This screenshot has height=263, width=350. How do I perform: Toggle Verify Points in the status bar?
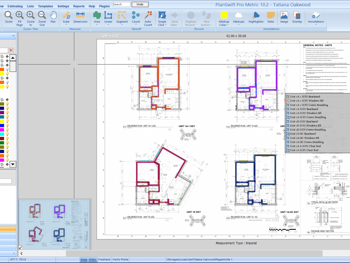120,259
